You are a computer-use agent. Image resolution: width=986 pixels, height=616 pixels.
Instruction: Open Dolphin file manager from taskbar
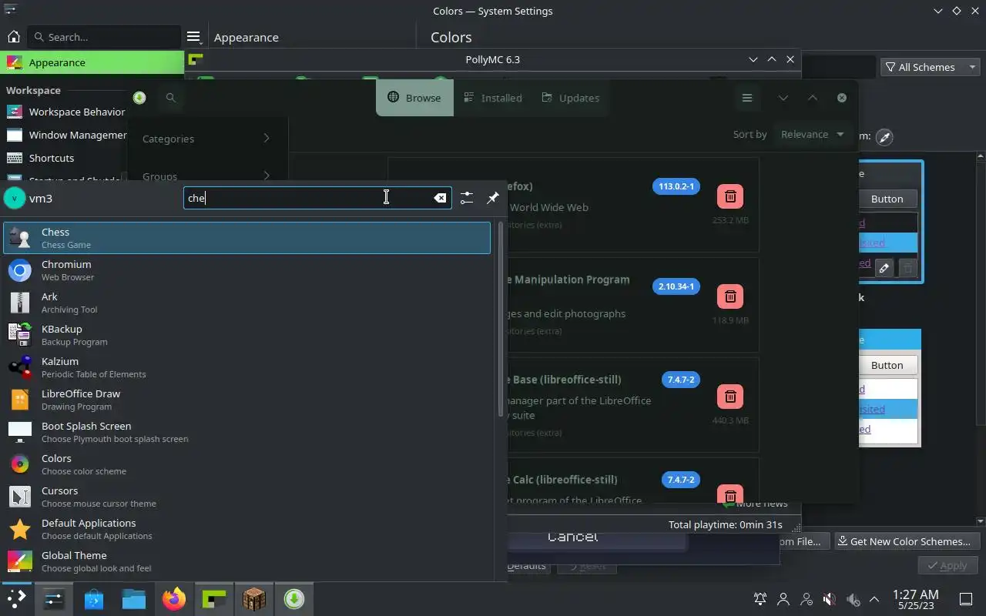click(x=134, y=598)
